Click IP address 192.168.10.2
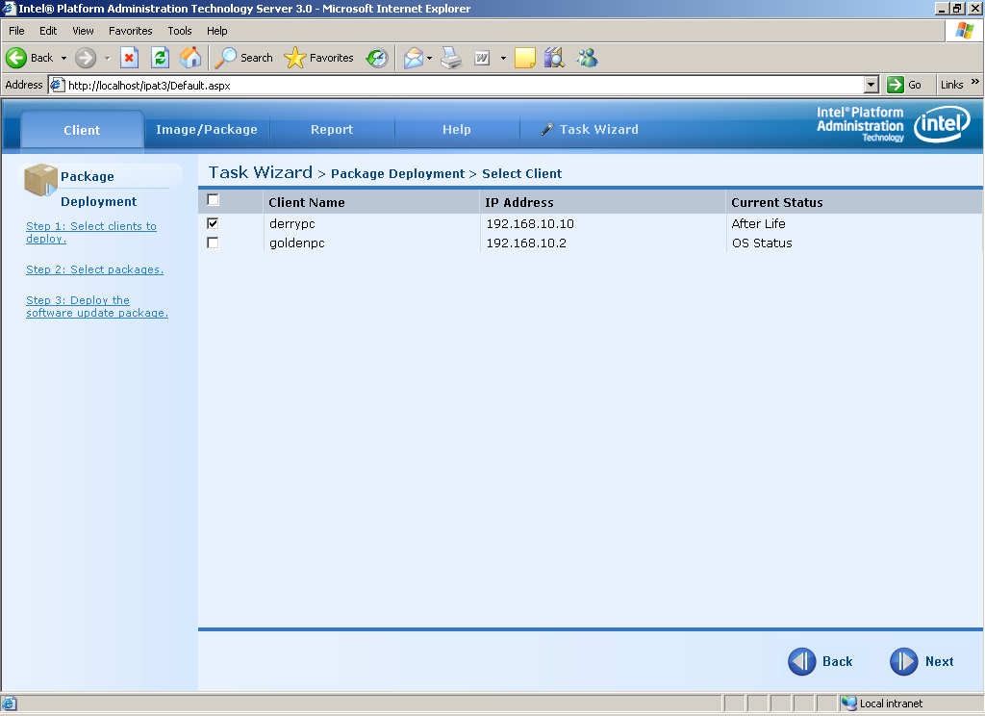Image resolution: width=985 pixels, height=716 pixels. point(526,243)
